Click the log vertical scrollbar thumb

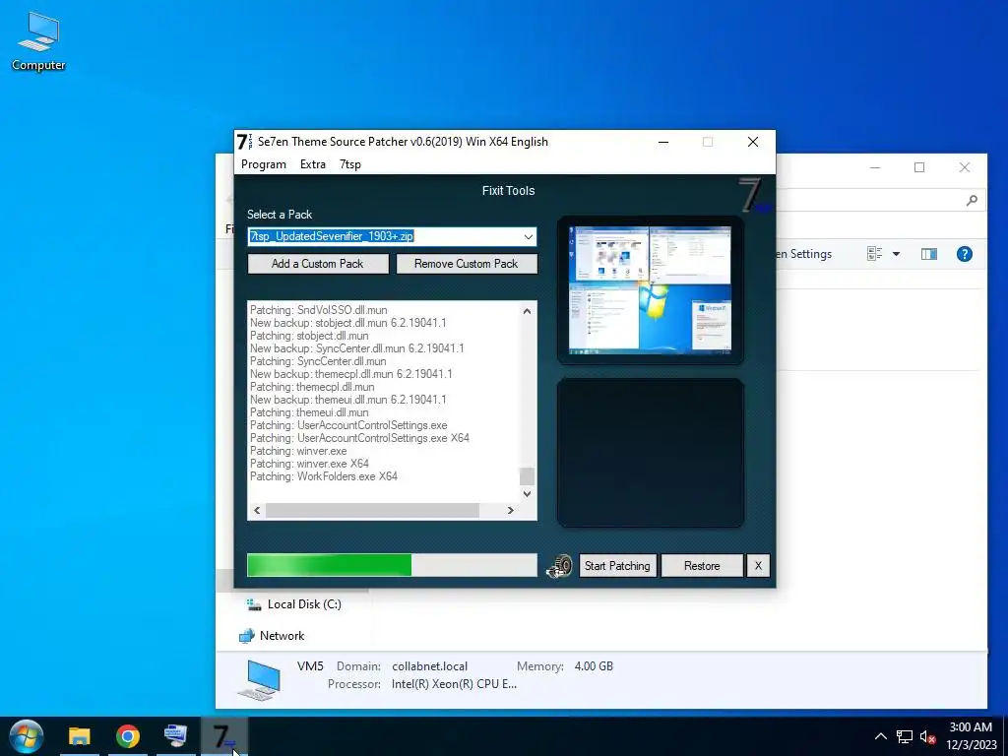coord(528,476)
